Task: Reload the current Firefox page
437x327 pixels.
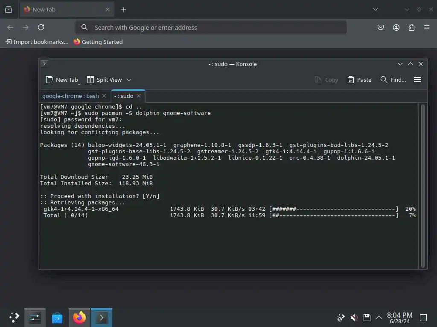Action: point(41,27)
